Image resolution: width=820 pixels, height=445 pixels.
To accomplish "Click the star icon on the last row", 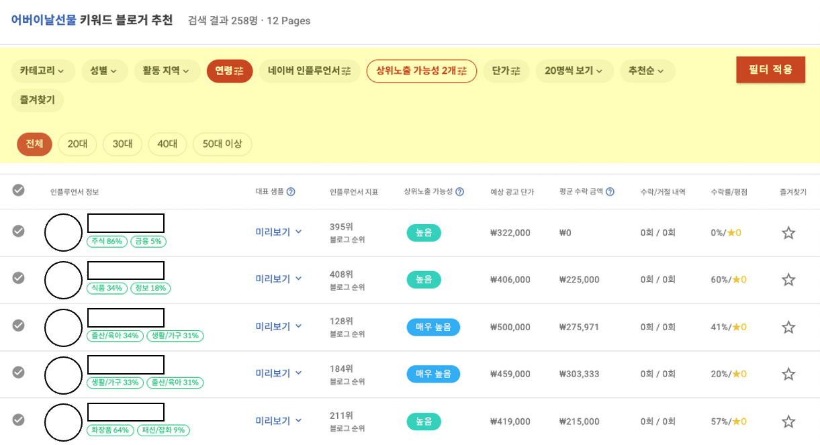I will coord(787,421).
